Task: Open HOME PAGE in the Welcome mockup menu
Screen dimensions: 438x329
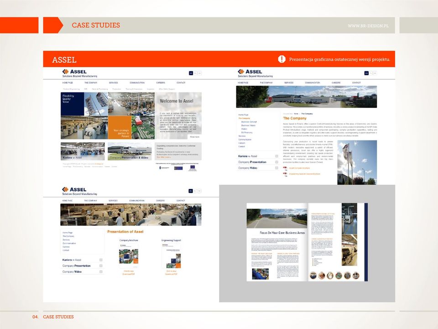Action: click(x=68, y=83)
